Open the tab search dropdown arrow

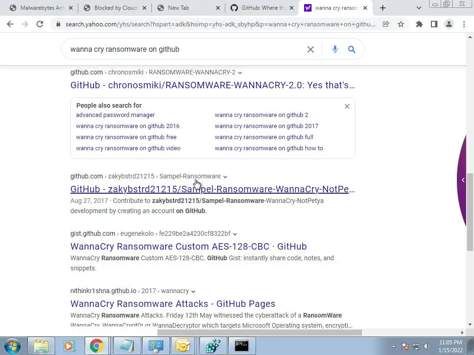[x=418, y=8]
